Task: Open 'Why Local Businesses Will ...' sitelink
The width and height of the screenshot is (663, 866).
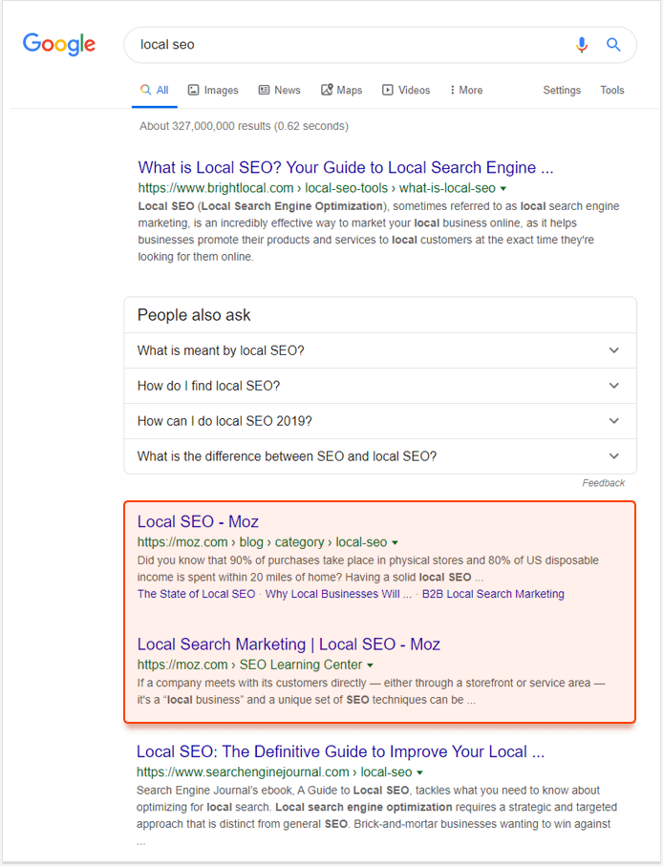Action: [338, 594]
